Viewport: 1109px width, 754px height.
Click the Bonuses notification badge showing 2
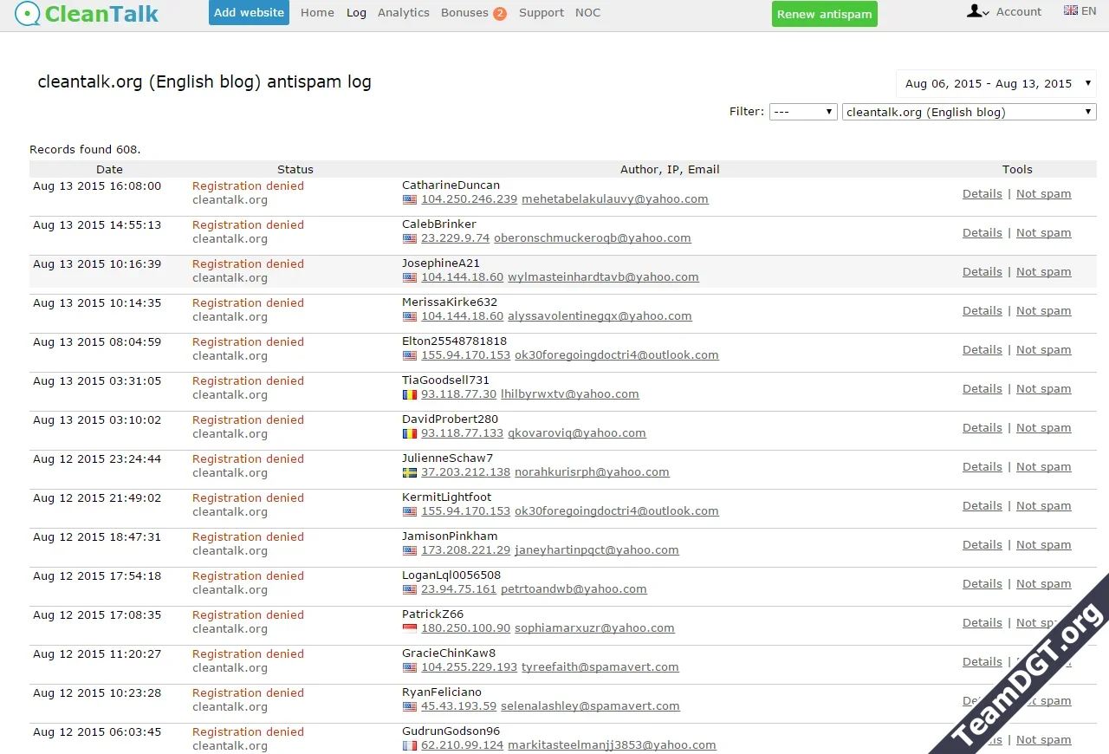click(x=500, y=14)
